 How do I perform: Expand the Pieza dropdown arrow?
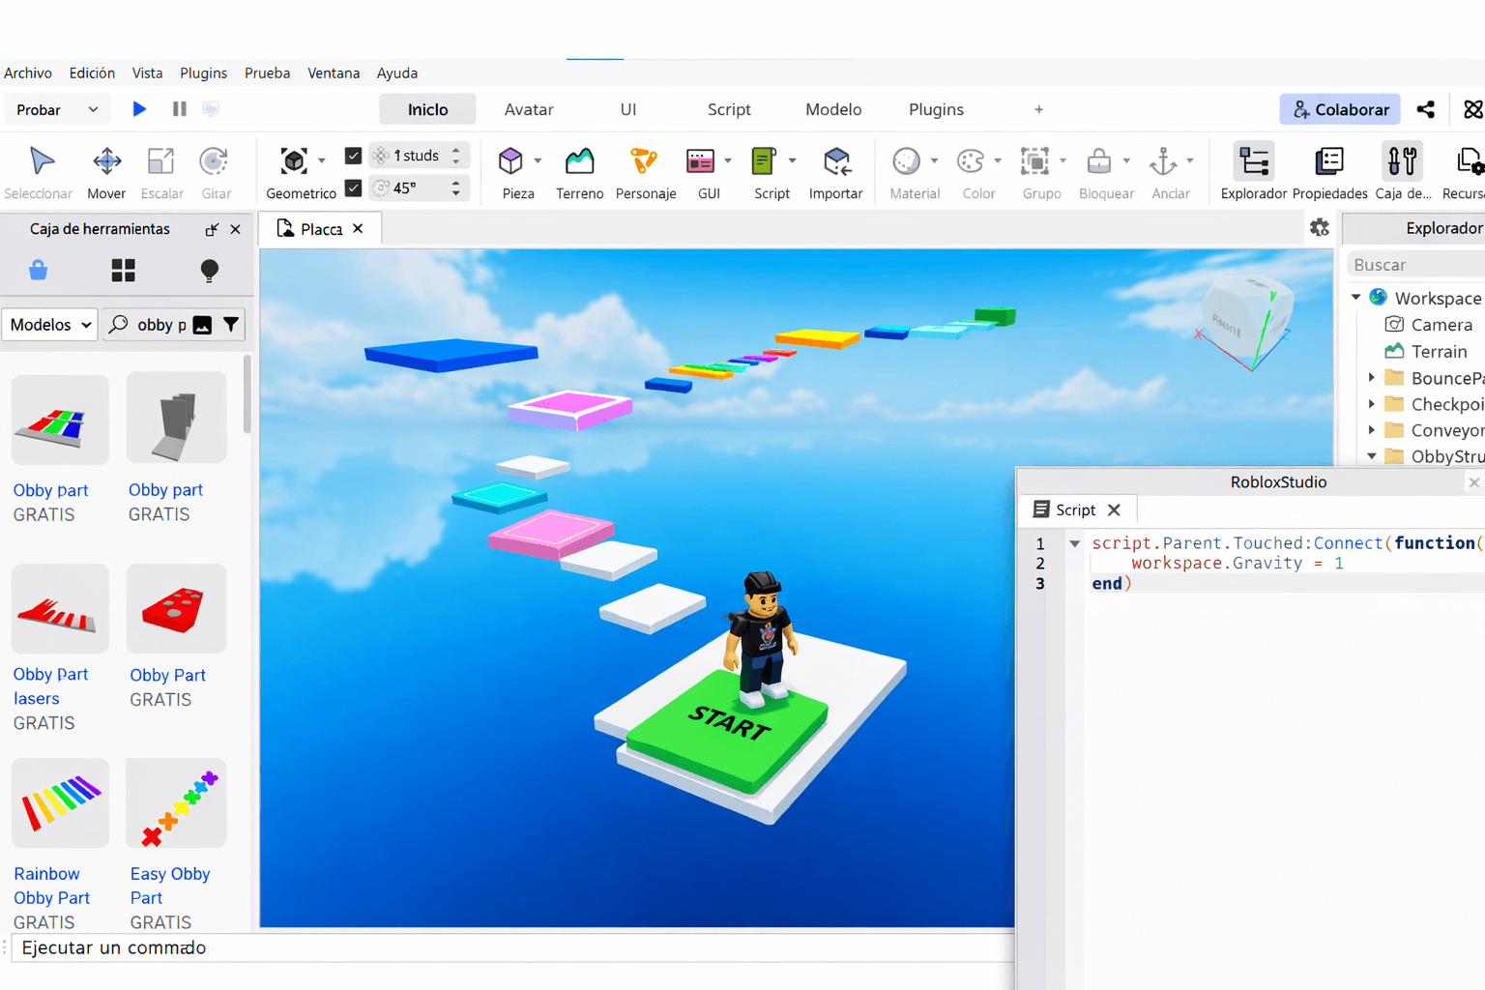coord(538,161)
